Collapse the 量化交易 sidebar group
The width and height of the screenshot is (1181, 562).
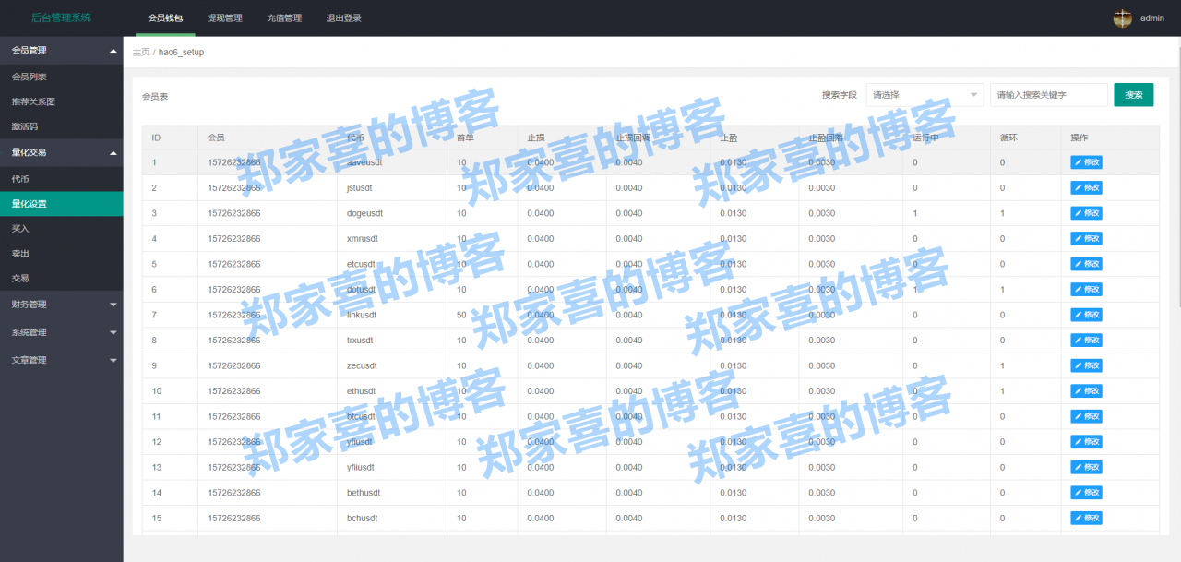click(61, 152)
